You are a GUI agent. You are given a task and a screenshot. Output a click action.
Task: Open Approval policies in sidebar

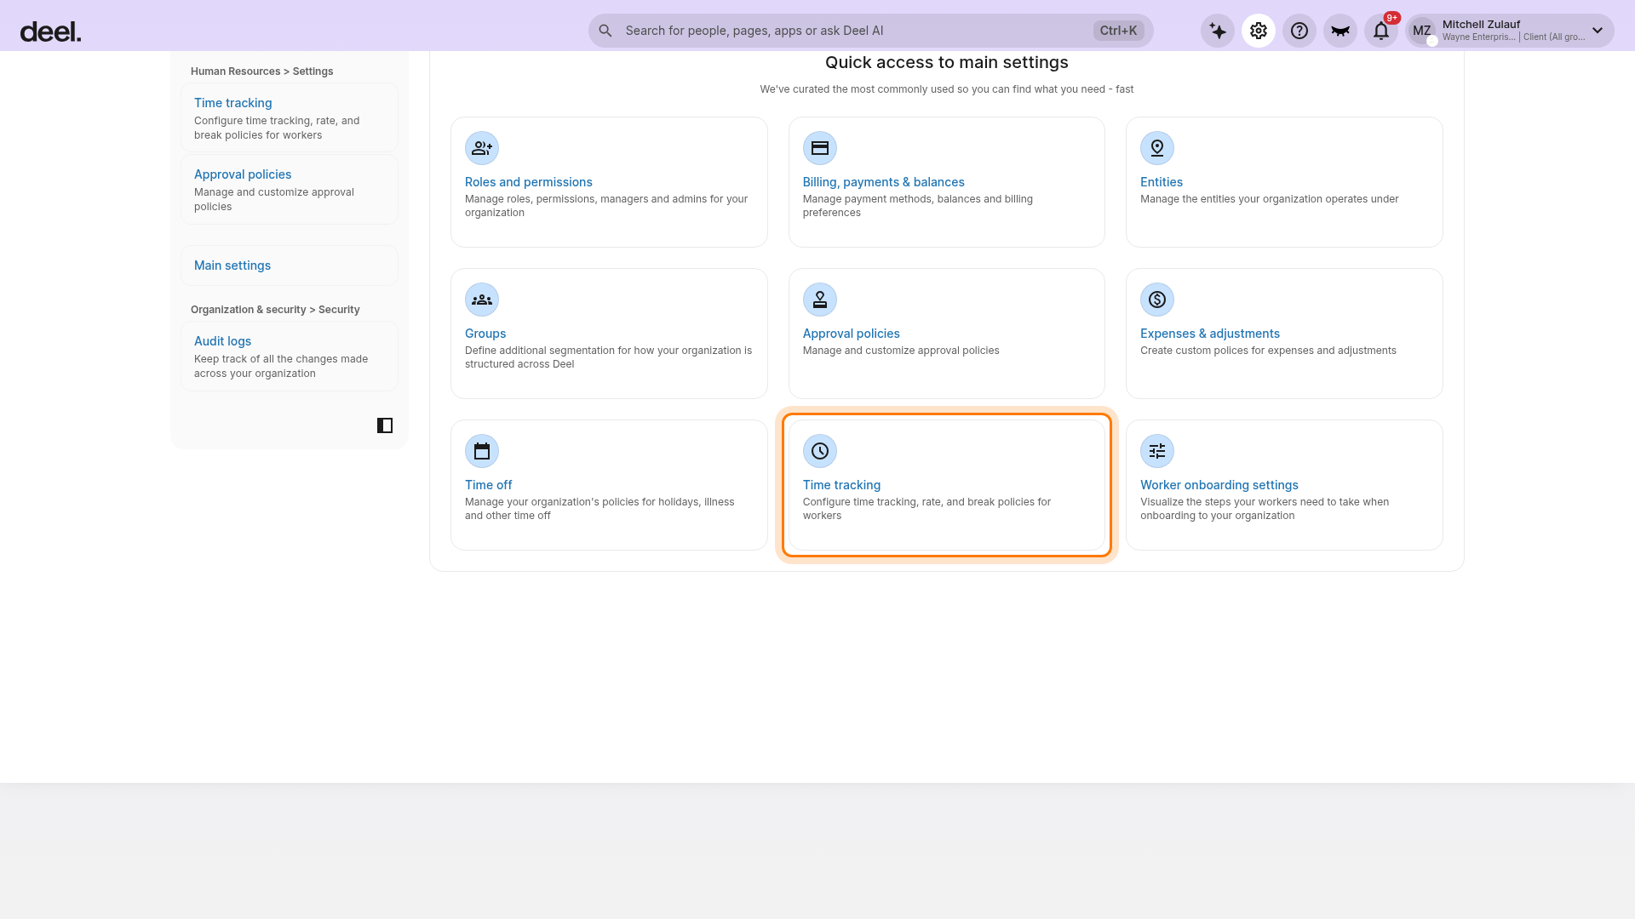click(x=290, y=189)
